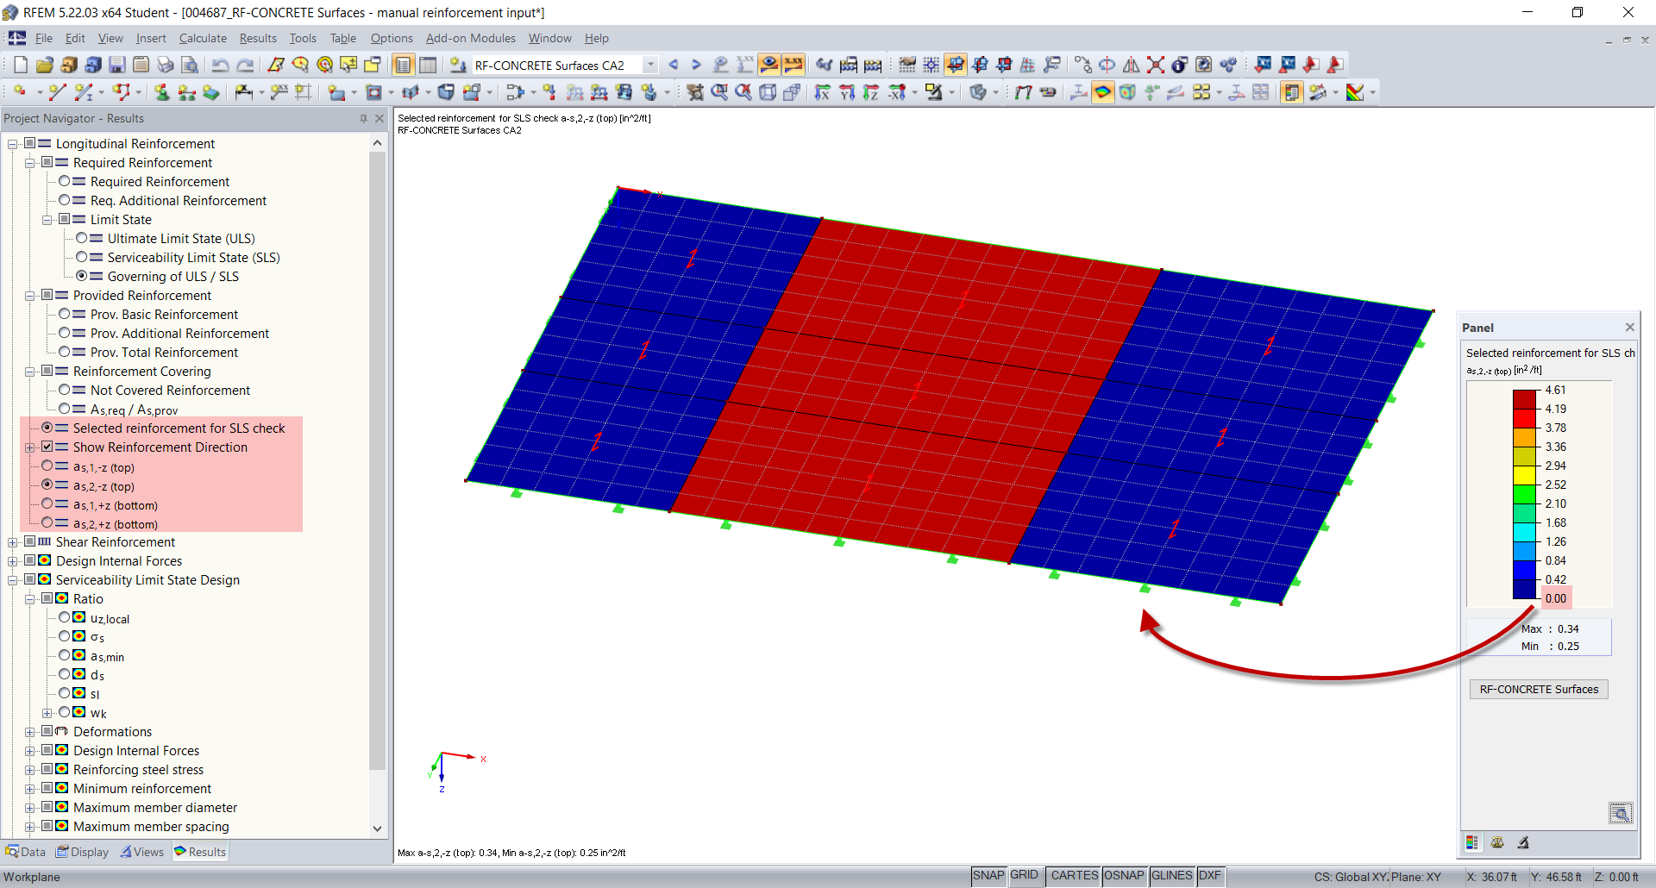Screen dimensions: 1656x888
Task: Expand the Shear Reinforcement branch
Action: tap(11, 541)
